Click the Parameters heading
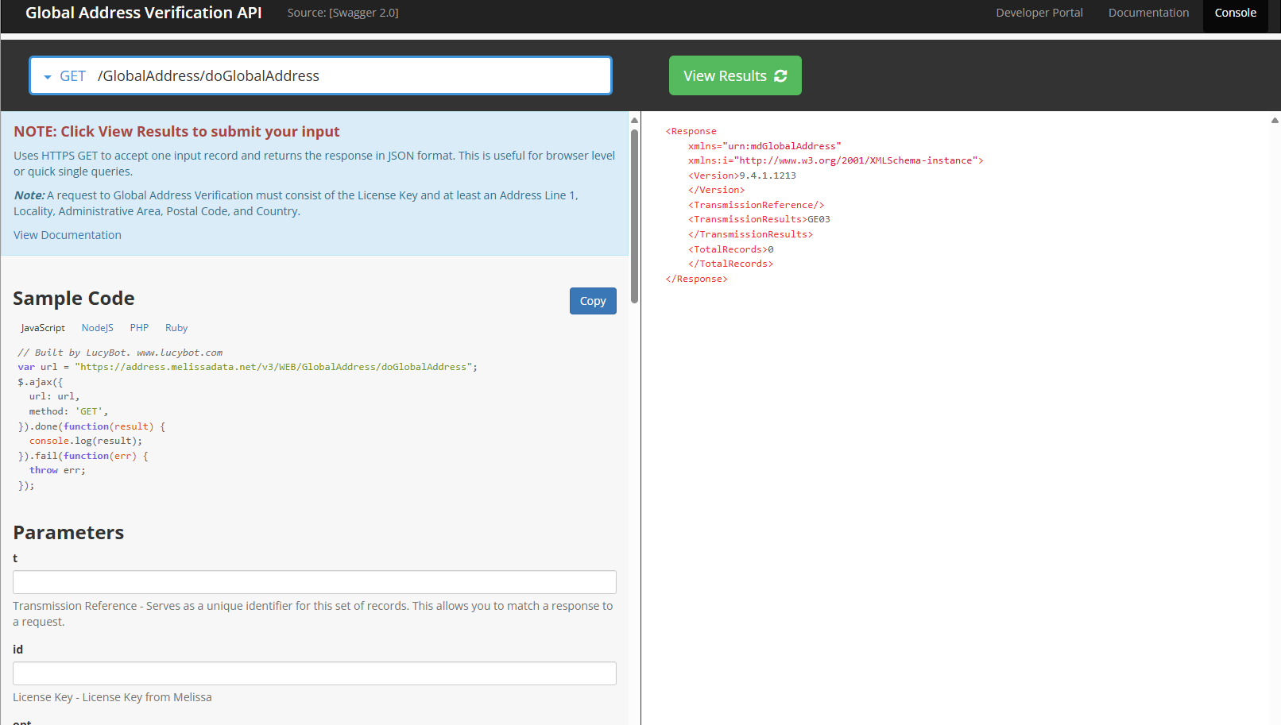Screen dimensions: 1281x725 (x=68, y=533)
